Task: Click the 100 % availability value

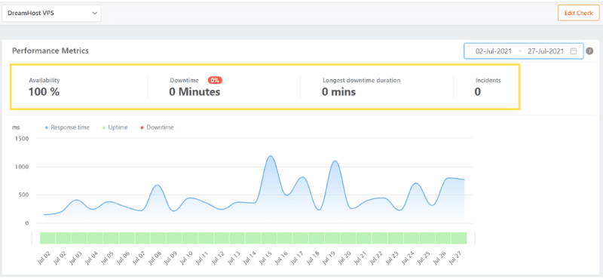Action: point(44,92)
